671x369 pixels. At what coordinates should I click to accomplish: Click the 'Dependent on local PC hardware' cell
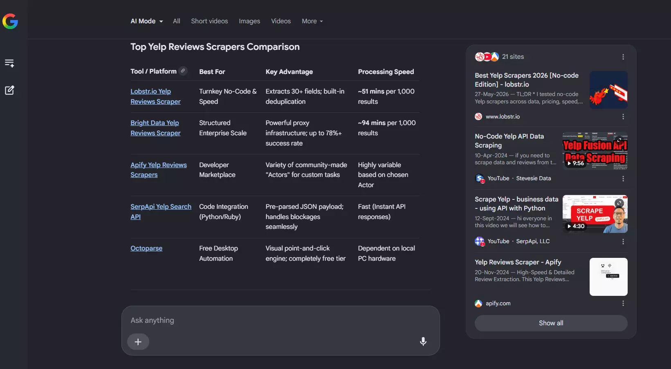coord(386,253)
